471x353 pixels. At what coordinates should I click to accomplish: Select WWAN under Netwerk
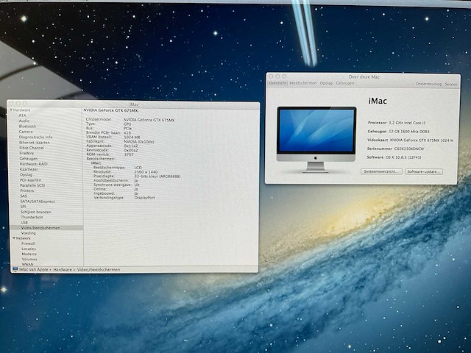[28, 265]
